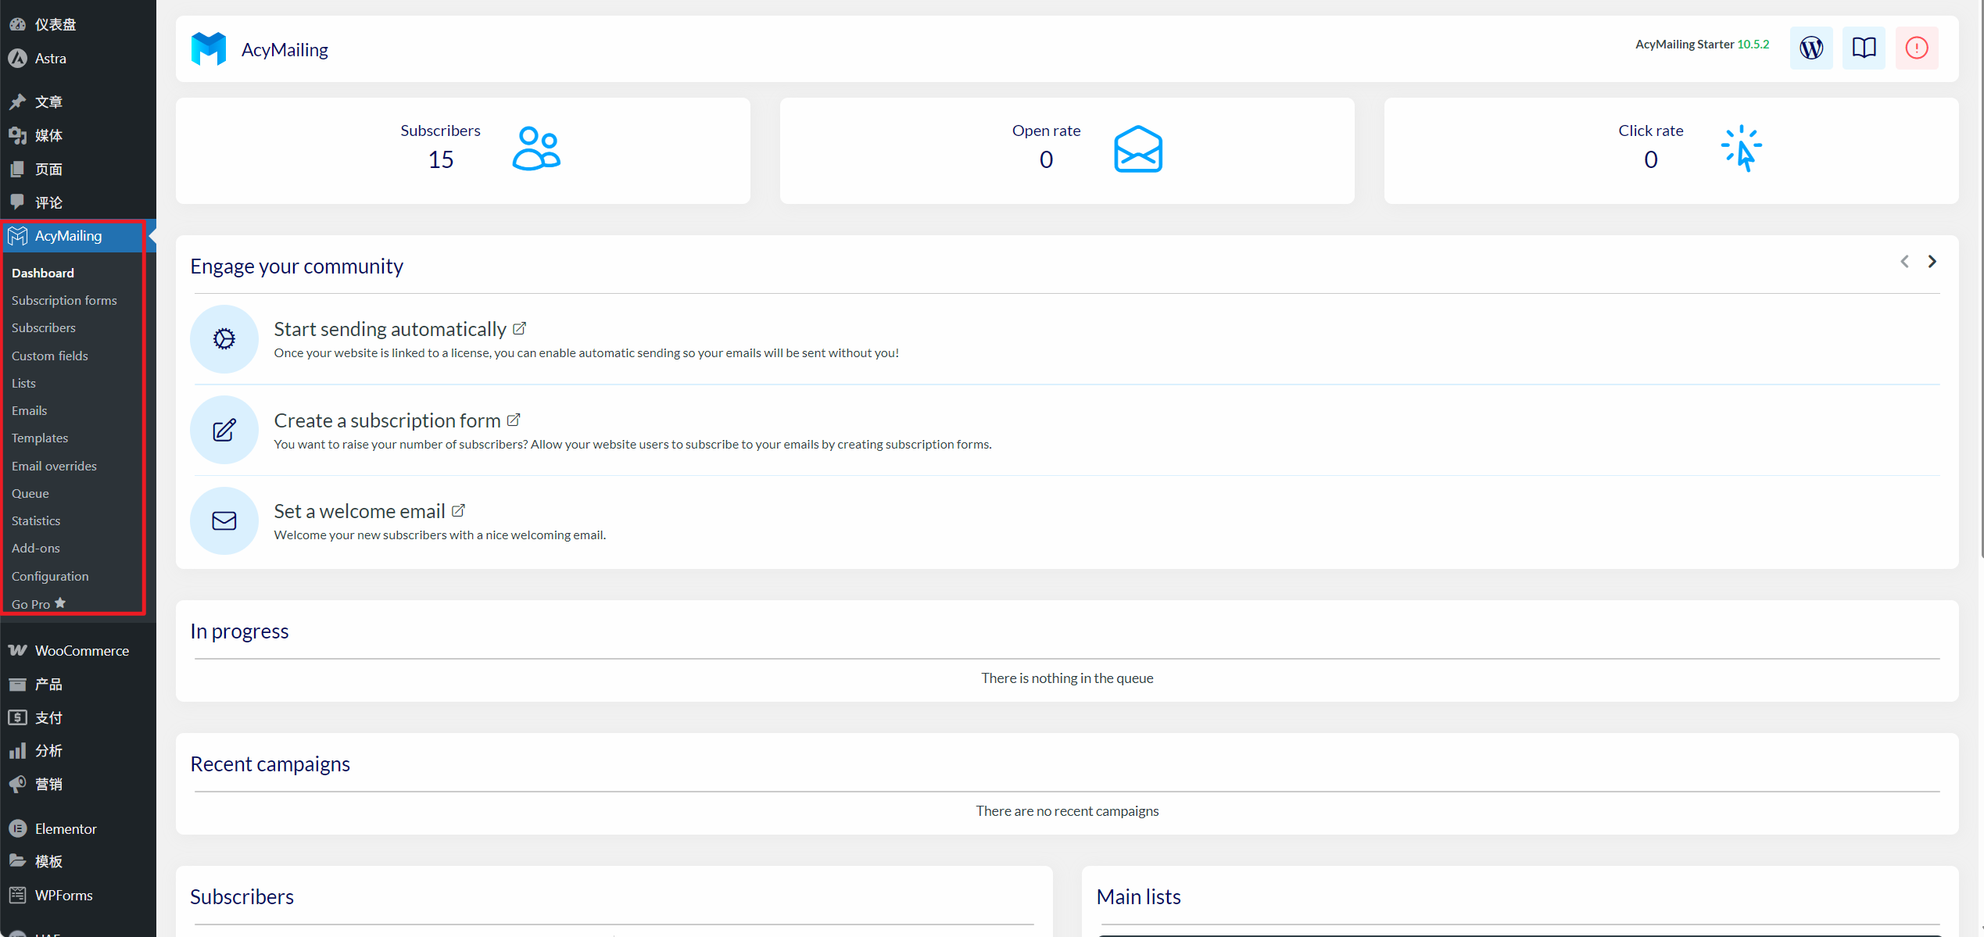
Task: Go to next Engage your community slide
Action: [1932, 262]
